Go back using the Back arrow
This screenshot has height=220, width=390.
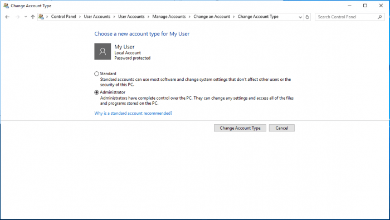(x=7, y=17)
